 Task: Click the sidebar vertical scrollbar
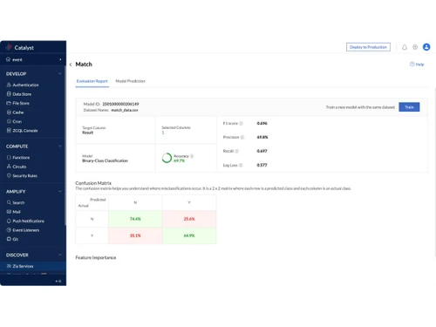click(x=65, y=146)
